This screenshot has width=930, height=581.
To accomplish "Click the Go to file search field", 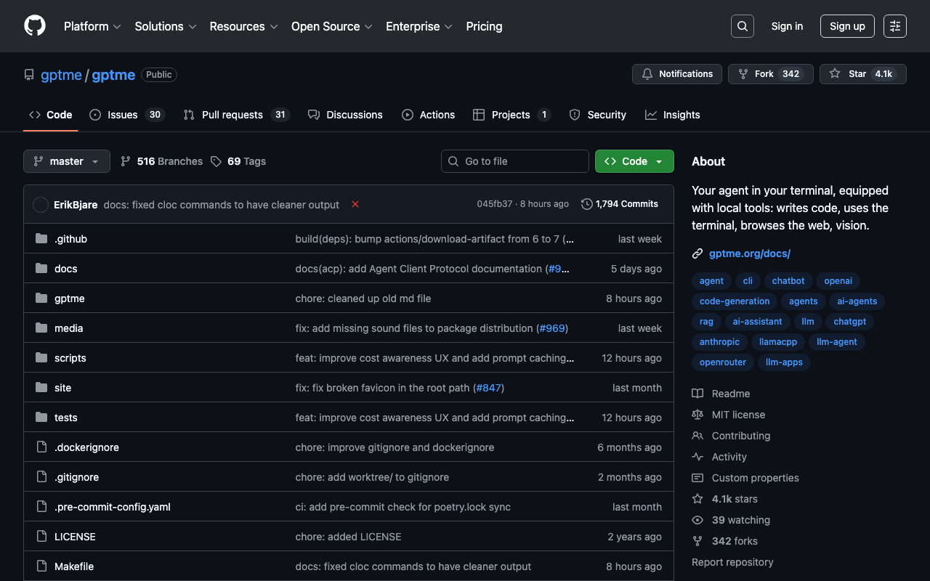I will 515,161.
